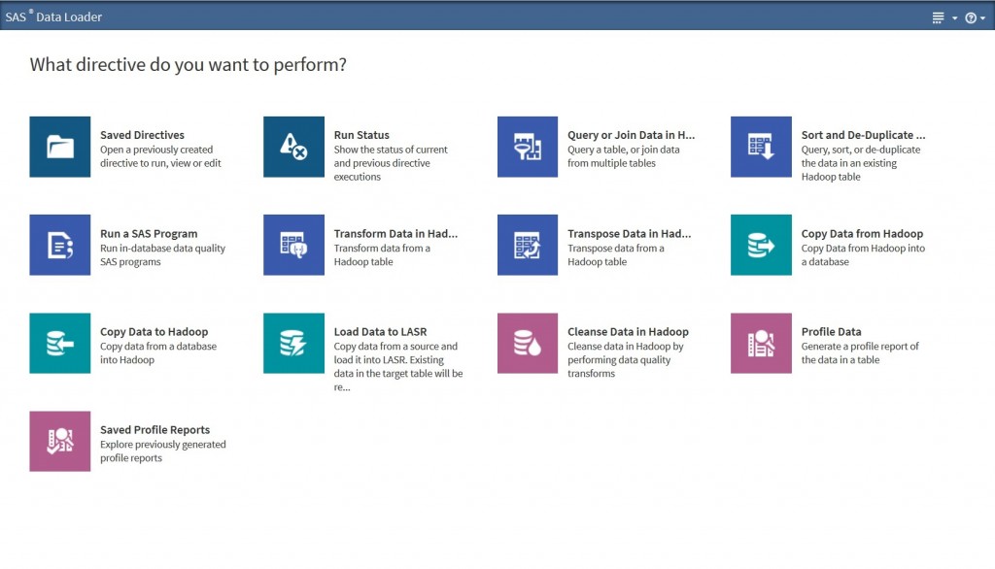995x569 pixels.
Task: Select the "Load Data to LASR" title
Action: [381, 332]
